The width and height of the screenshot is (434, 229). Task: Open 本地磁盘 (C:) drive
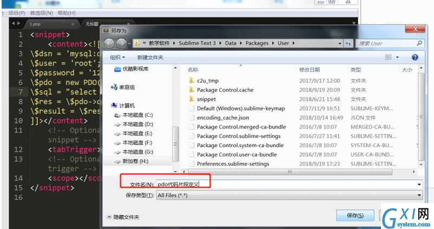pyautogui.click(x=134, y=115)
